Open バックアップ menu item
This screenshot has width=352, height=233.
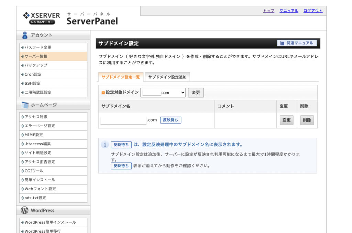tap(53, 65)
